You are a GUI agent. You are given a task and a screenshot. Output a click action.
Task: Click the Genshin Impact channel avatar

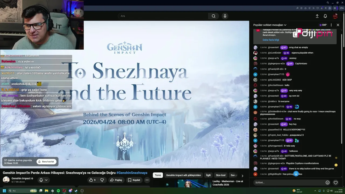6,180
